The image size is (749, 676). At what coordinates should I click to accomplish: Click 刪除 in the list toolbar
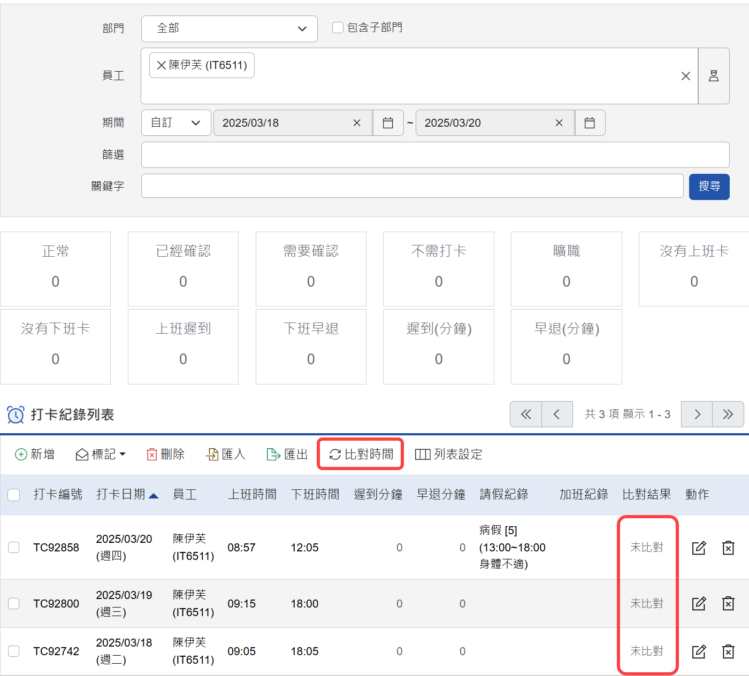(x=165, y=455)
